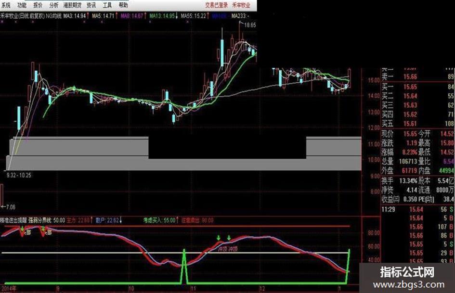
Task: Select the 量比 6.54 value
Action: pyautogui.click(x=449, y=161)
